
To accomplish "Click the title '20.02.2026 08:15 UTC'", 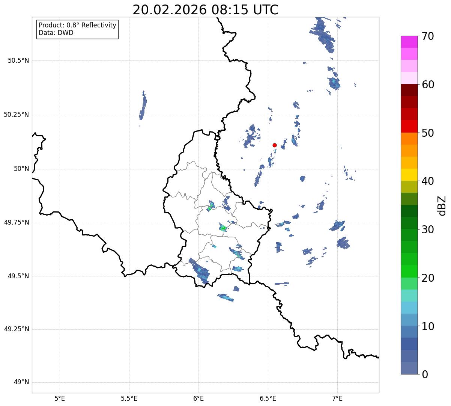I will click(206, 9).
